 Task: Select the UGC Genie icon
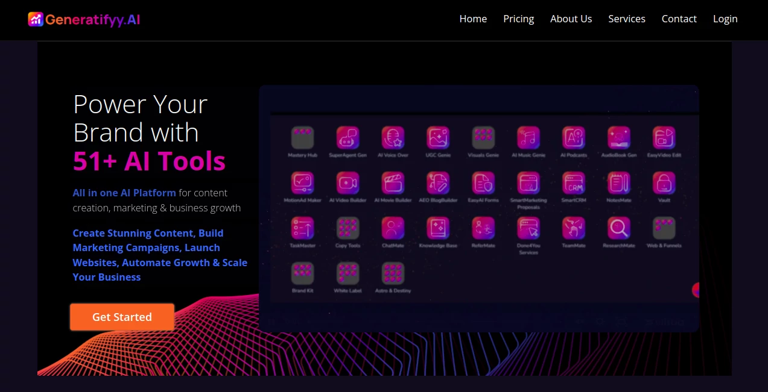438,137
